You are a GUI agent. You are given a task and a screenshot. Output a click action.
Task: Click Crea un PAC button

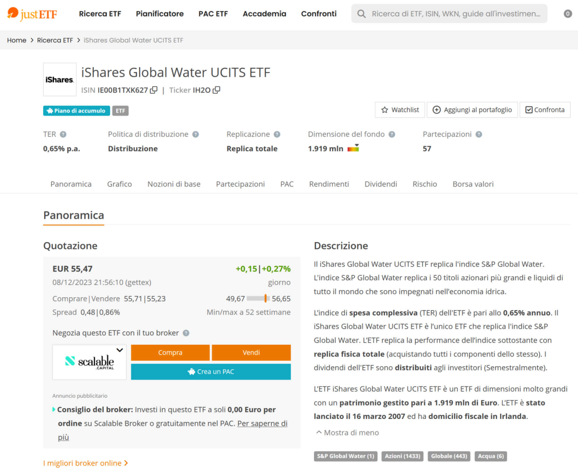(x=211, y=372)
